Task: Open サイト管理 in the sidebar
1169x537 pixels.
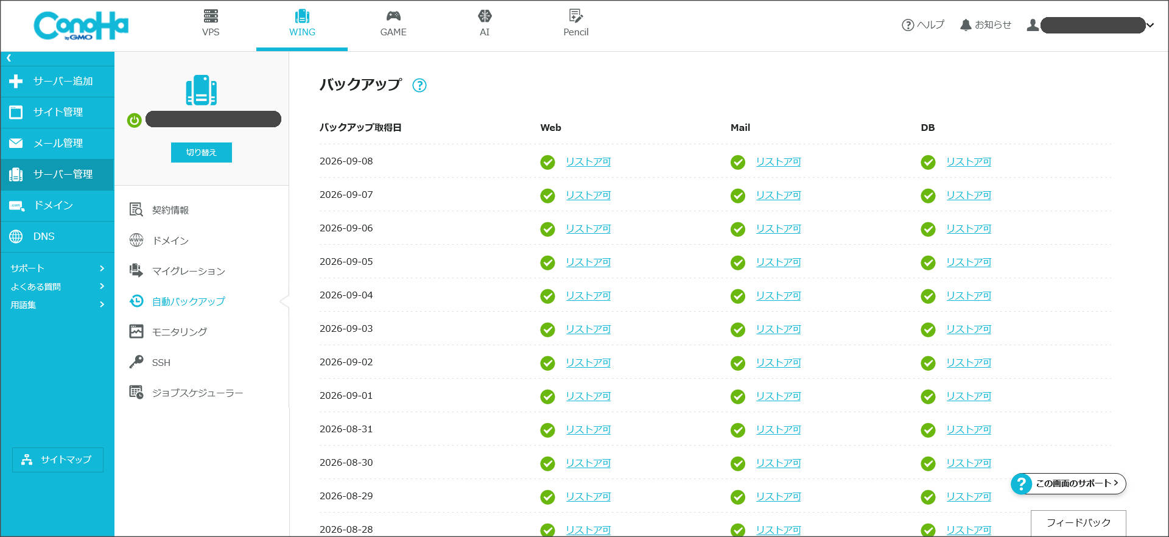Action: click(57, 112)
